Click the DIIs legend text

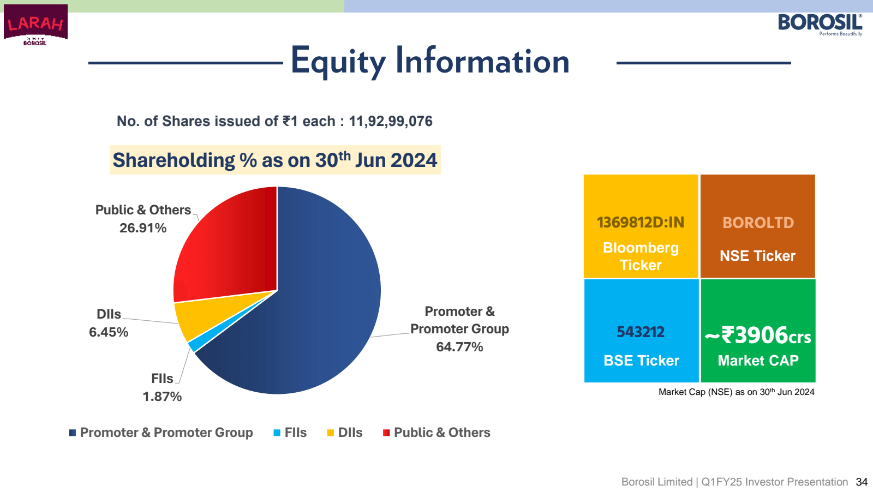(x=350, y=433)
